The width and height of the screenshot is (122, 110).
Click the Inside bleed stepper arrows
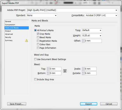point(83,69)
